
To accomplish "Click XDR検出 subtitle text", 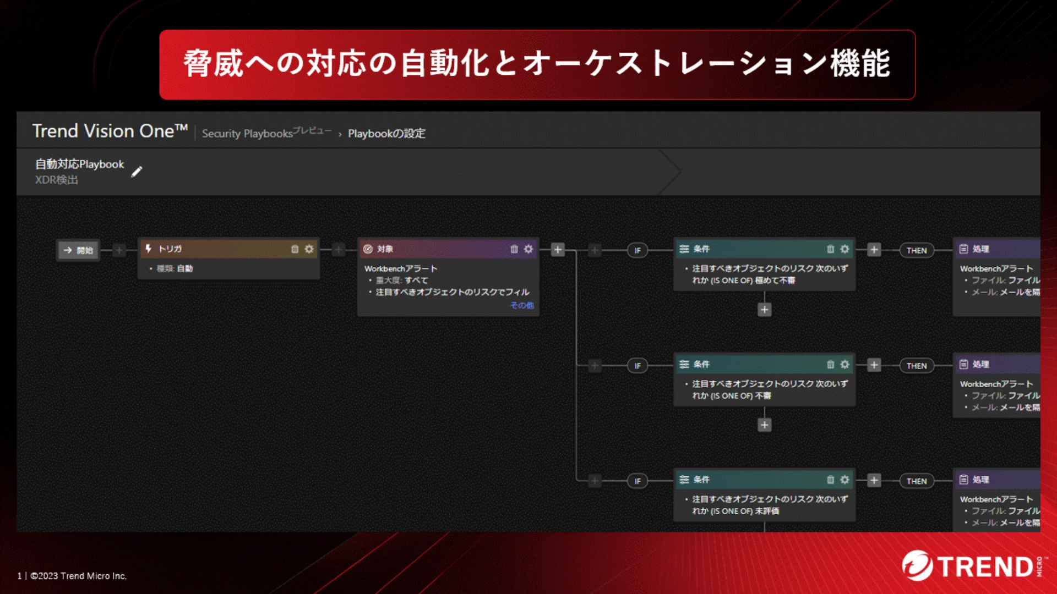I will pos(57,180).
